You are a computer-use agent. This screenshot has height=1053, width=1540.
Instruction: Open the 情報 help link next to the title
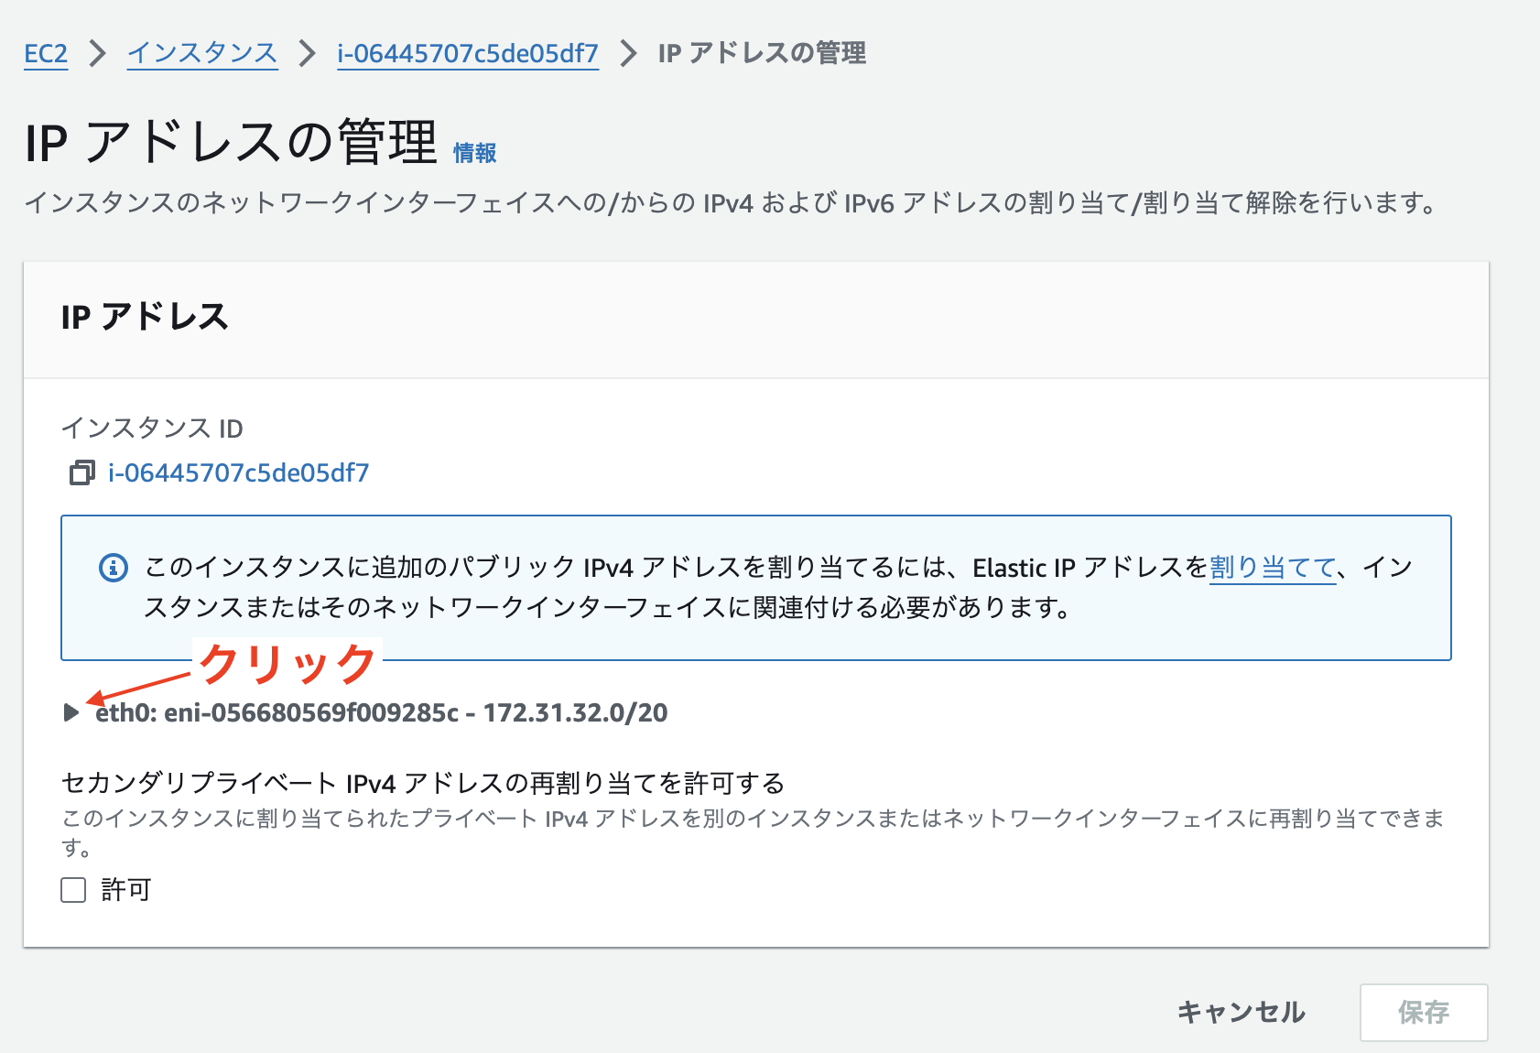[475, 153]
